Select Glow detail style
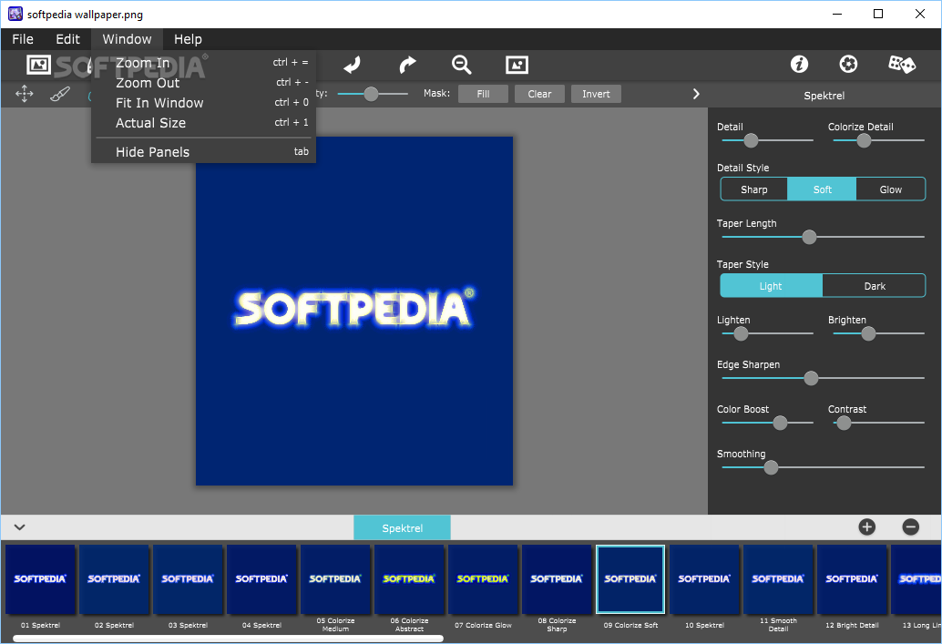The height and width of the screenshot is (644, 942). coord(890,189)
